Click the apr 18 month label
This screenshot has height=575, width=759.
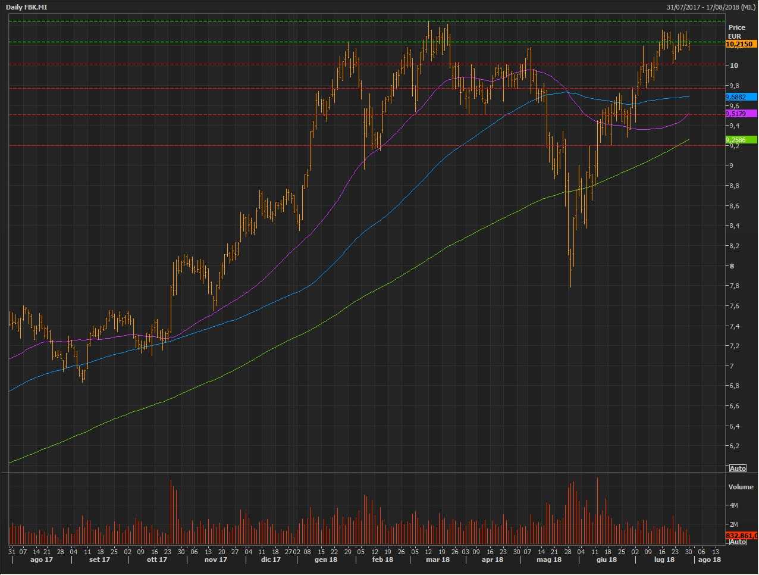coord(492,560)
